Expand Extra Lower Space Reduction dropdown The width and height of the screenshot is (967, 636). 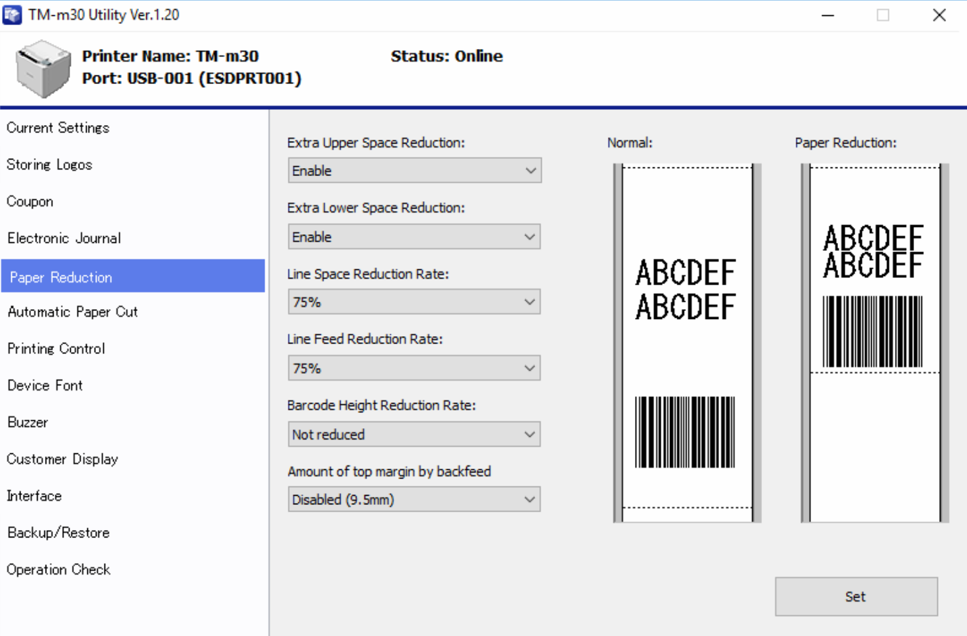(414, 237)
